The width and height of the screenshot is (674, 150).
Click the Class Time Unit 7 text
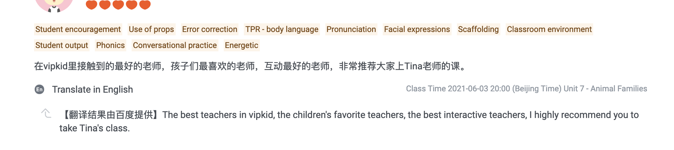(x=526, y=89)
